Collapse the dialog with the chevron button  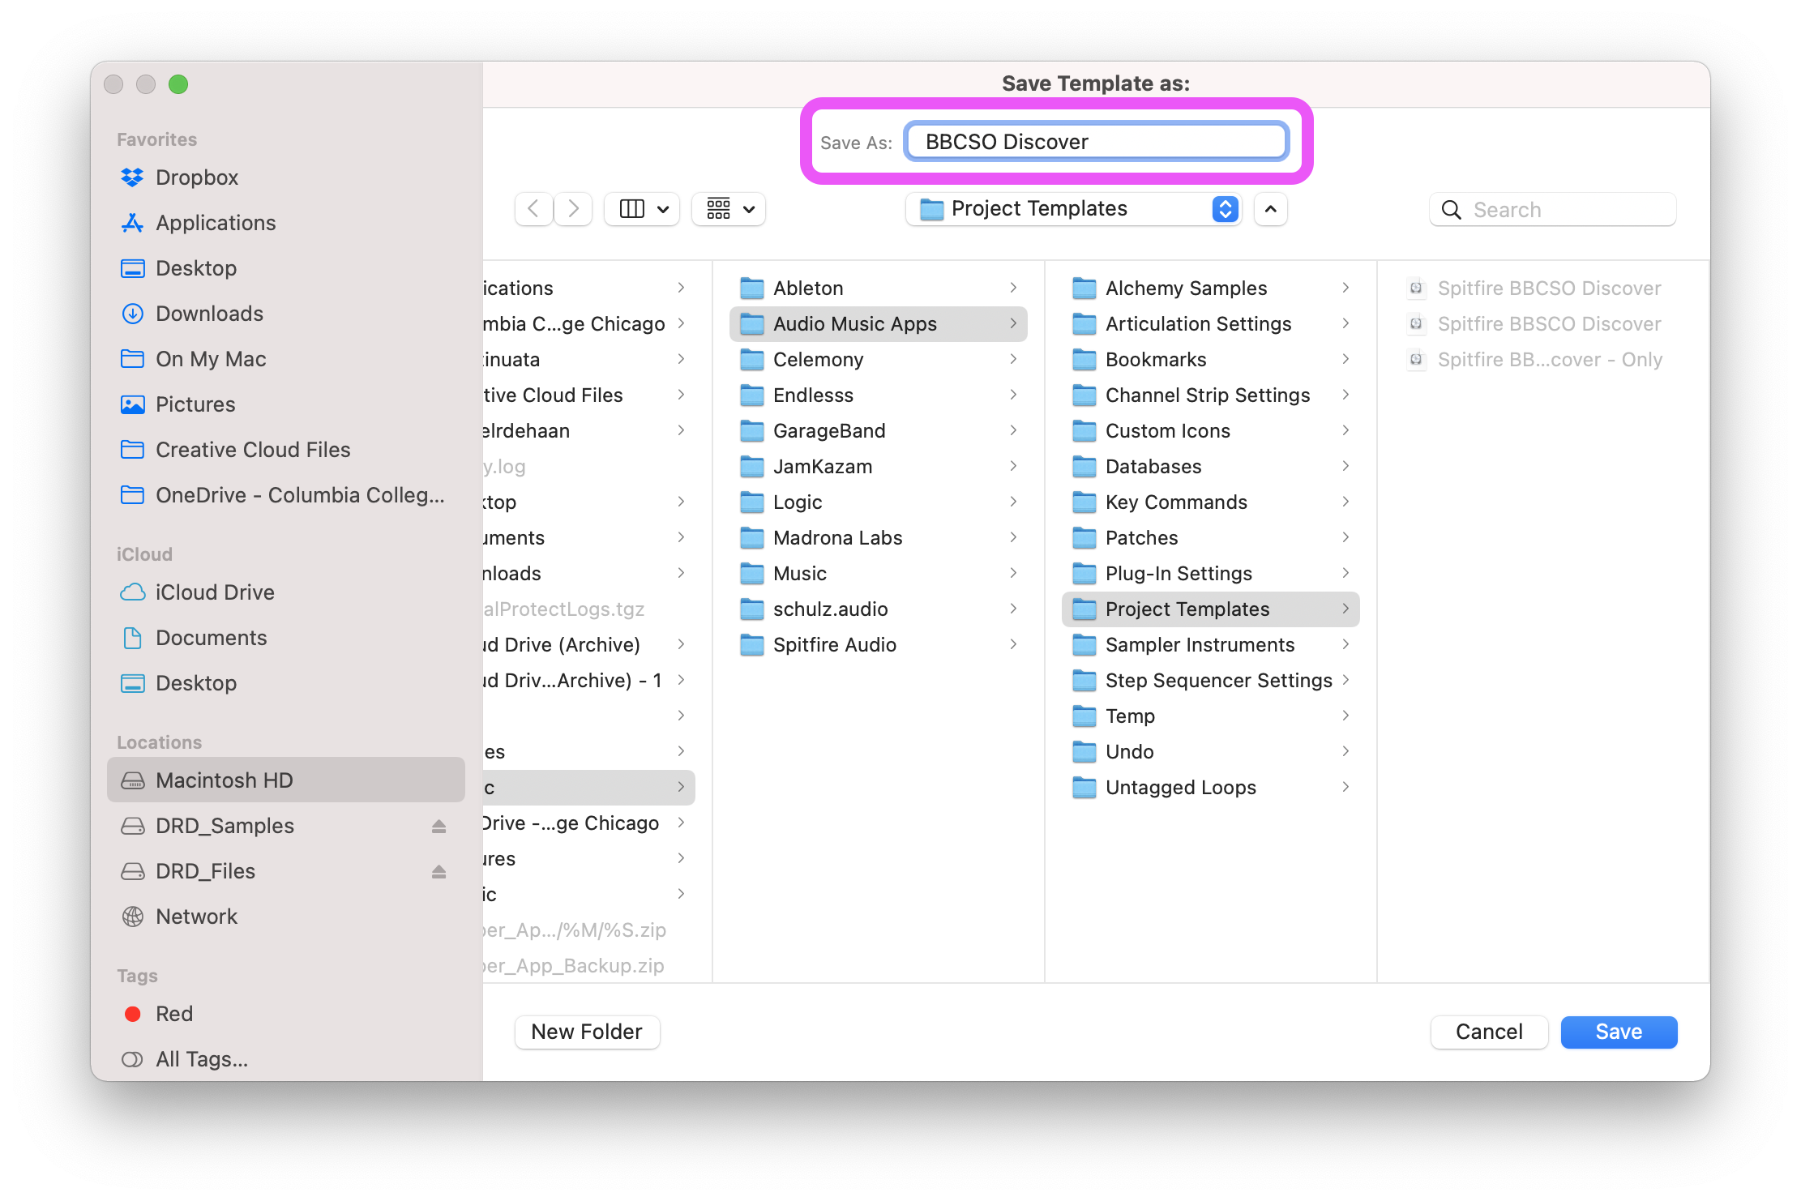(1270, 209)
